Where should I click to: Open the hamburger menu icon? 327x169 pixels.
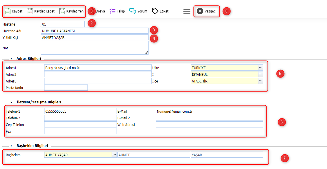coord(187,12)
